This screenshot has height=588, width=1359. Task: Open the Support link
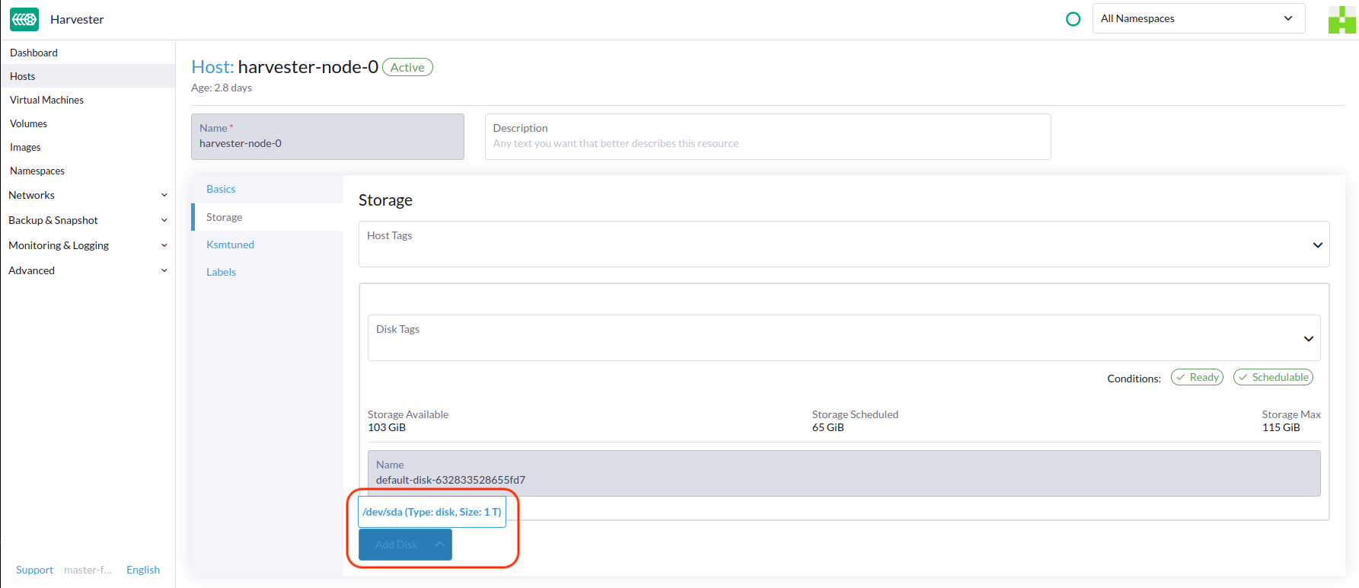(x=34, y=570)
